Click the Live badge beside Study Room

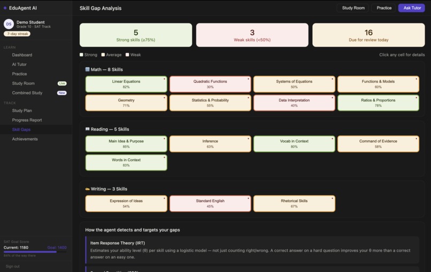[62, 83]
